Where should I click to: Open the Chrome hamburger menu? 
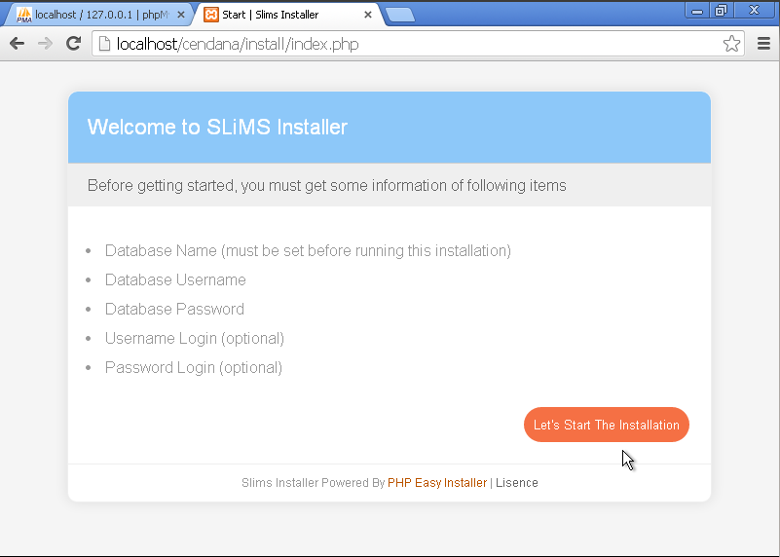[x=763, y=44]
